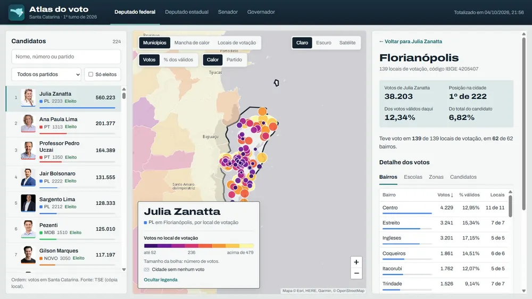Open Deputado estadual tab
The width and height of the screenshot is (532, 299).
pyautogui.click(x=187, y=12)
